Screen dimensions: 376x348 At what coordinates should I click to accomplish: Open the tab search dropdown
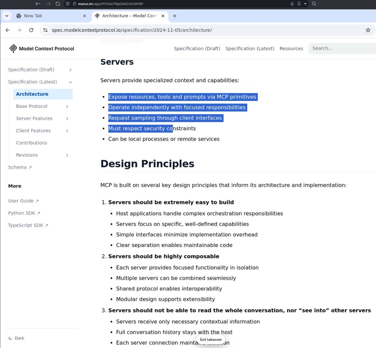[x=7, y=16]
